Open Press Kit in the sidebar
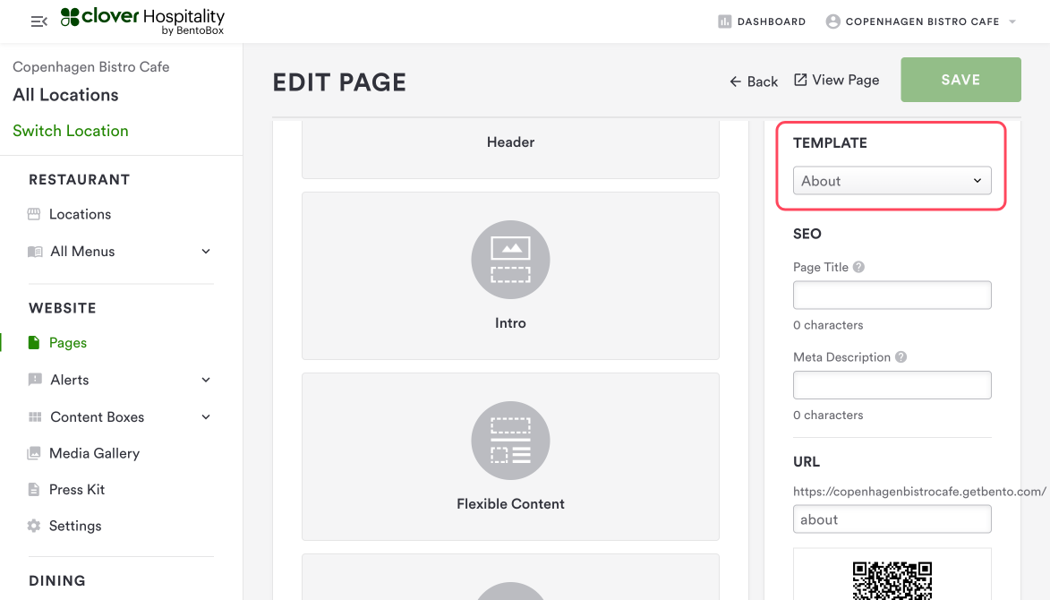This screenshot has width=1050, height=600. click(x=77, y=490)
